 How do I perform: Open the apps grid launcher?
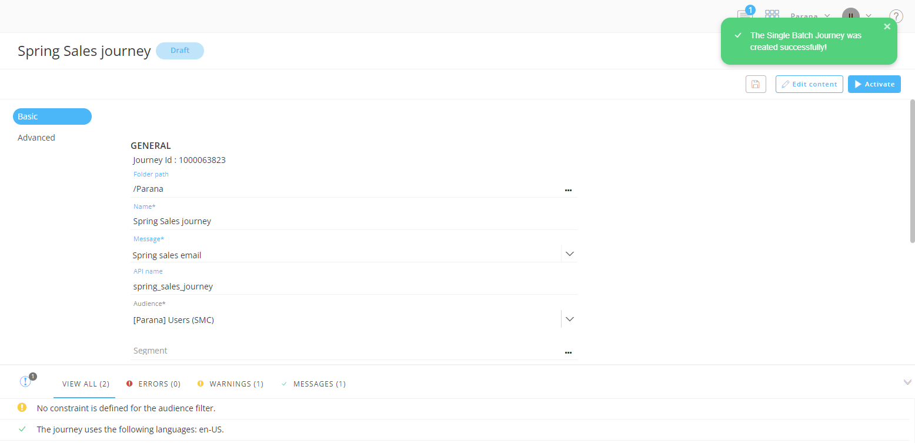click(x=772, y=15)
